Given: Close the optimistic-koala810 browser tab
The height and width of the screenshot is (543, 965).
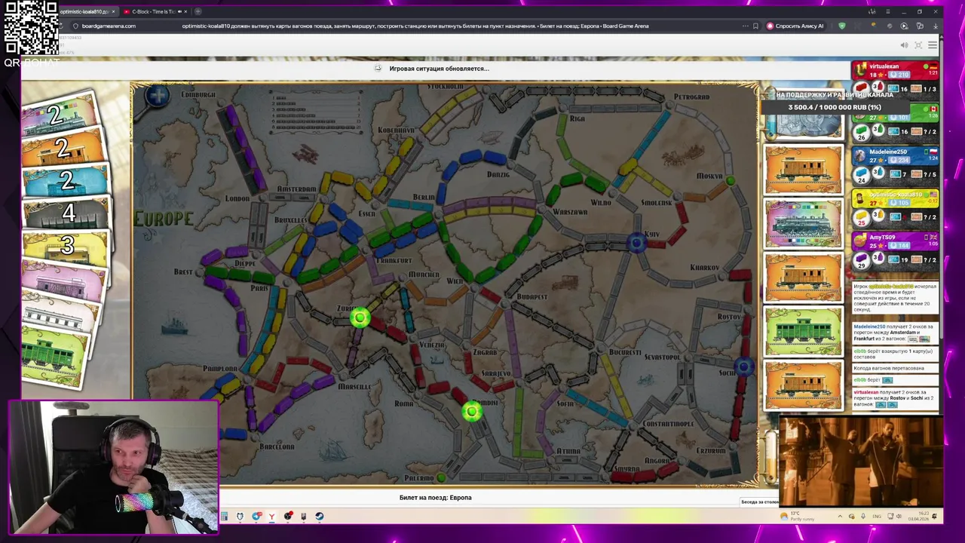Looking at the screenshot, I should click(x=113, y=11).
